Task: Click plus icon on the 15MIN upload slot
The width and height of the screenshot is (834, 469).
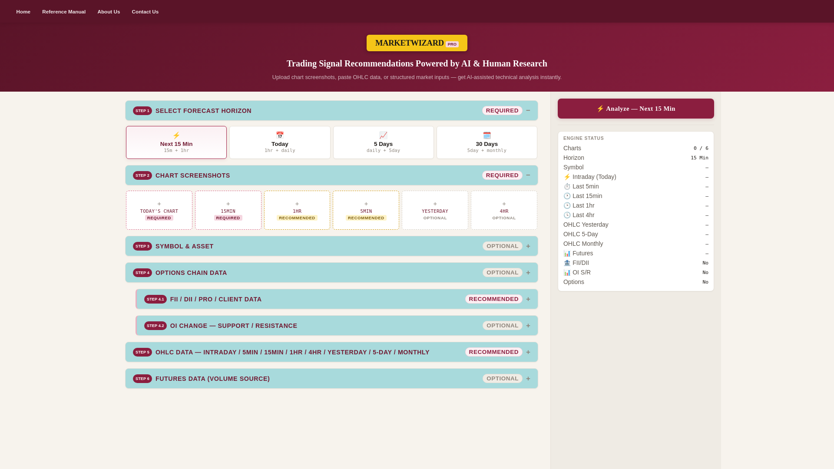Action: (x=228, y=204)
